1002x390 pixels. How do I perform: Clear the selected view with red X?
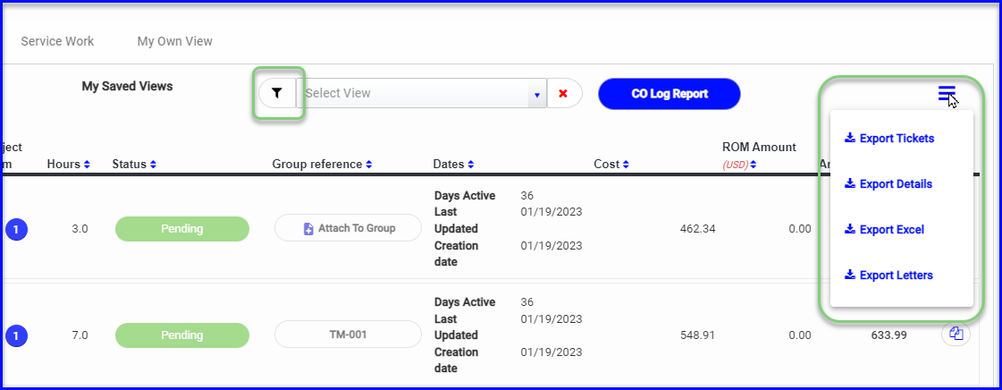pyautogui.click(x=564, y=93)
